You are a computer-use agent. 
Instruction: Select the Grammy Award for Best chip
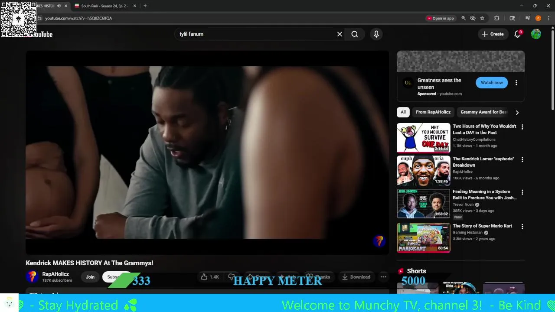coord(483,112)
